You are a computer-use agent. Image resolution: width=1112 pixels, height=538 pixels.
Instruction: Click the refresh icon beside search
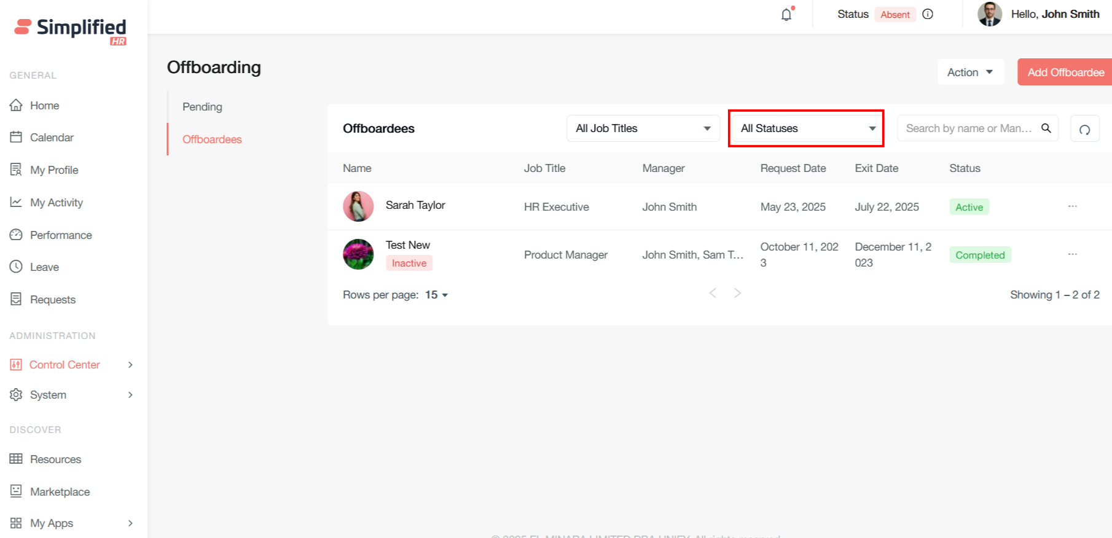1084,129
